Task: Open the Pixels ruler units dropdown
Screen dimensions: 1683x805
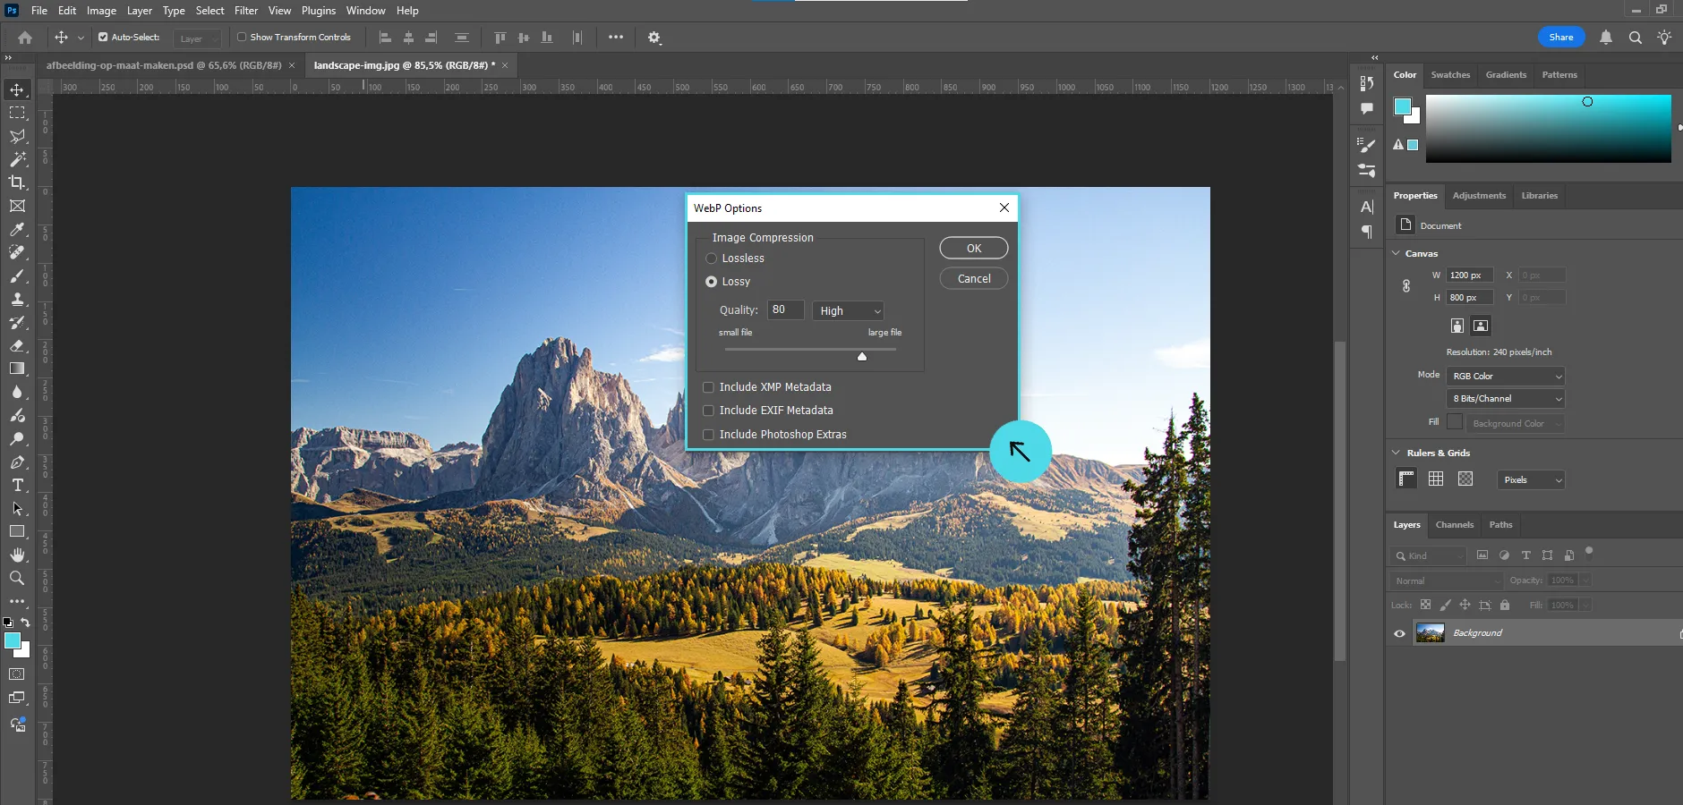Action: click(1531, 480)
